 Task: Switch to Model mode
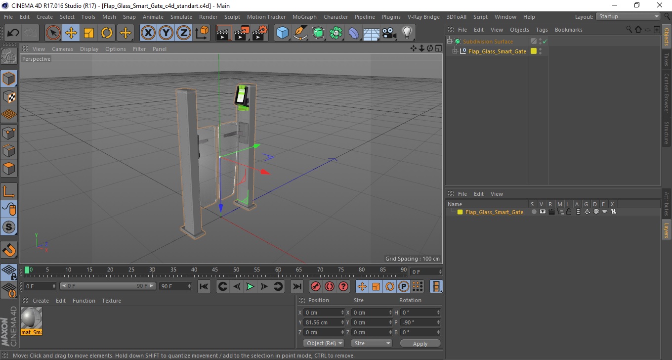click(9, 79)
